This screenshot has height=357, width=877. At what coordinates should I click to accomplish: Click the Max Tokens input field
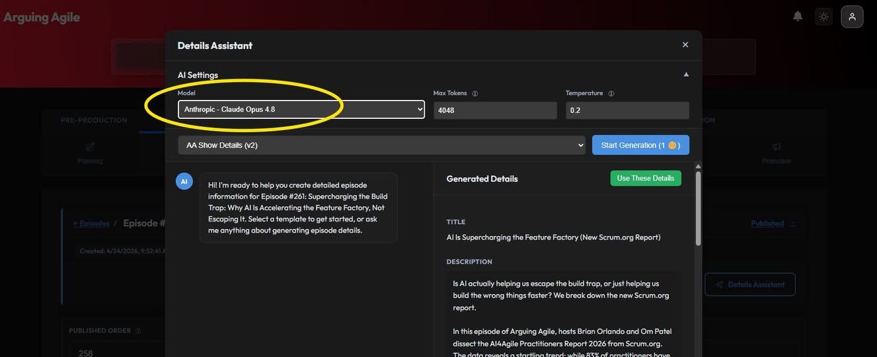tap(495, 110)
